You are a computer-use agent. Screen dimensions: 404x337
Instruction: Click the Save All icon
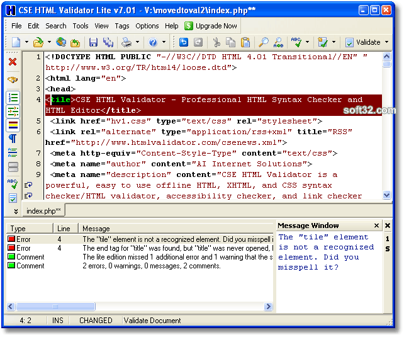[108, 42]
